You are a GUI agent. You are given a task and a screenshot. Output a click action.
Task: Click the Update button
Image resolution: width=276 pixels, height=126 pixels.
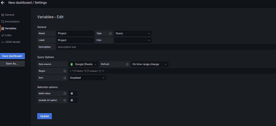[44, 116]
